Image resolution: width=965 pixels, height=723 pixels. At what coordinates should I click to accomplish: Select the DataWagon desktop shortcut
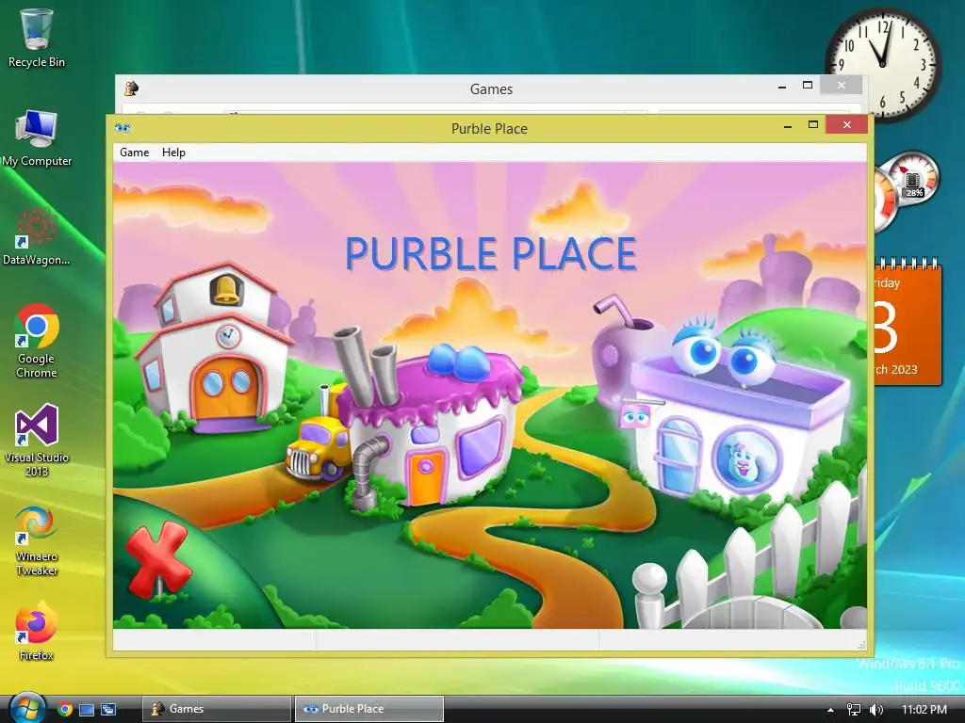tap(37, 236)
